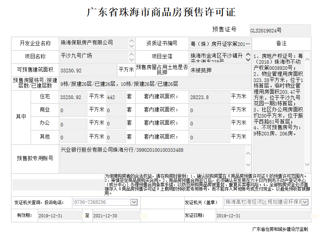Expand the 发证机关 issuing authority dropdown

(x=305, y=202)
